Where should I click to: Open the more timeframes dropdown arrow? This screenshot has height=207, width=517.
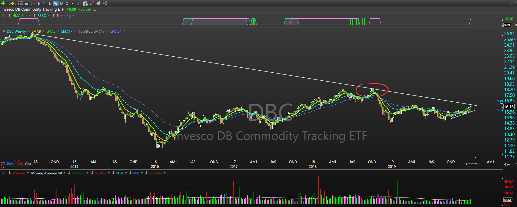(x=73, y=4)
